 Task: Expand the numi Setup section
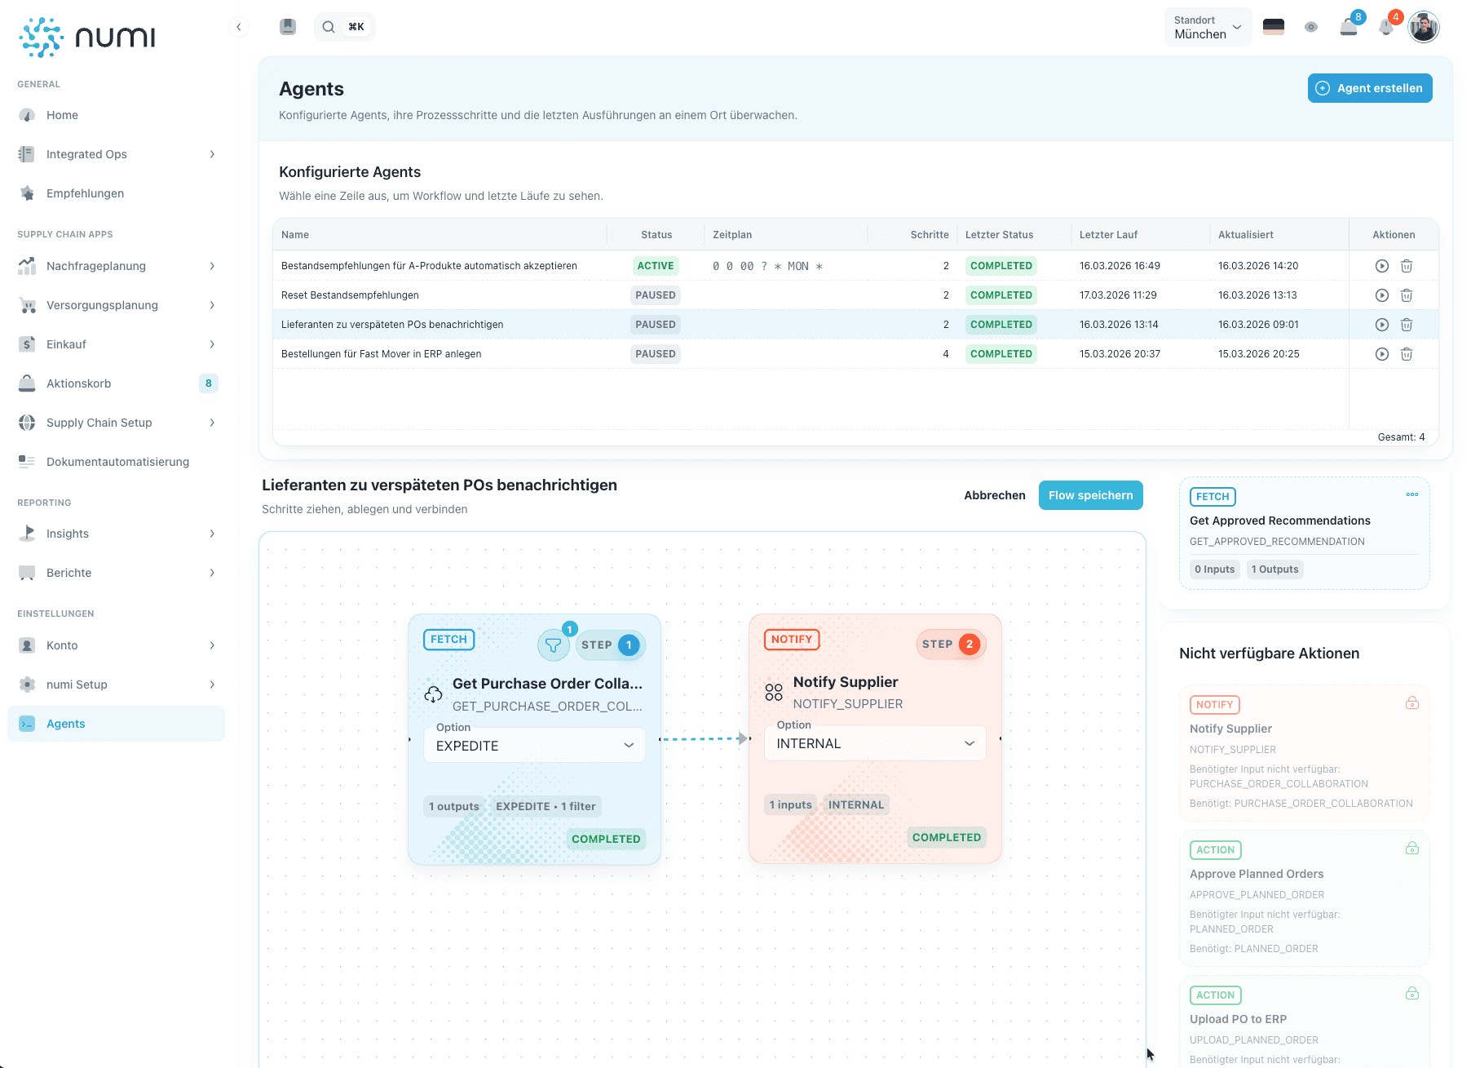point(117,685)
